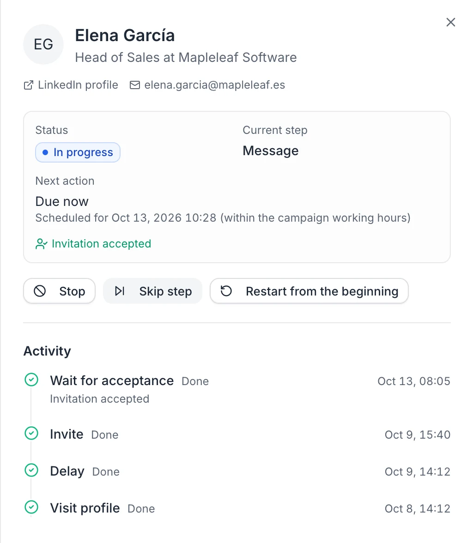Image resolution: width=473 pixels, height=543 pixels.
Task: Click the green Invitation accepted label
Action: (x=101, y=244)
